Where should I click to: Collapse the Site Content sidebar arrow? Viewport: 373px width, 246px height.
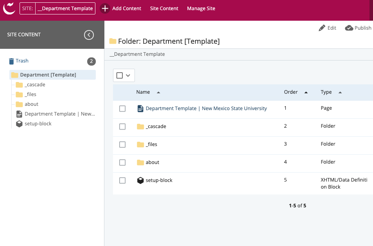click(x=89, y=35)
